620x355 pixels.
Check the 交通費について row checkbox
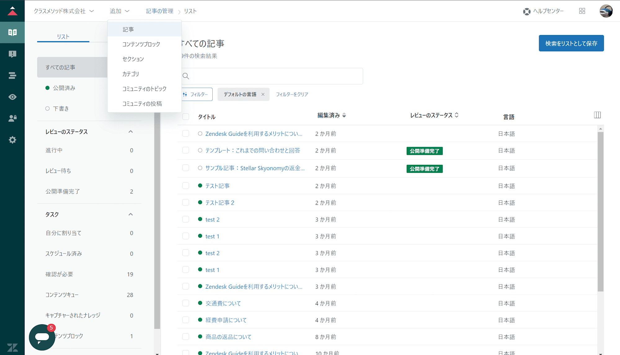click(186, 303)
